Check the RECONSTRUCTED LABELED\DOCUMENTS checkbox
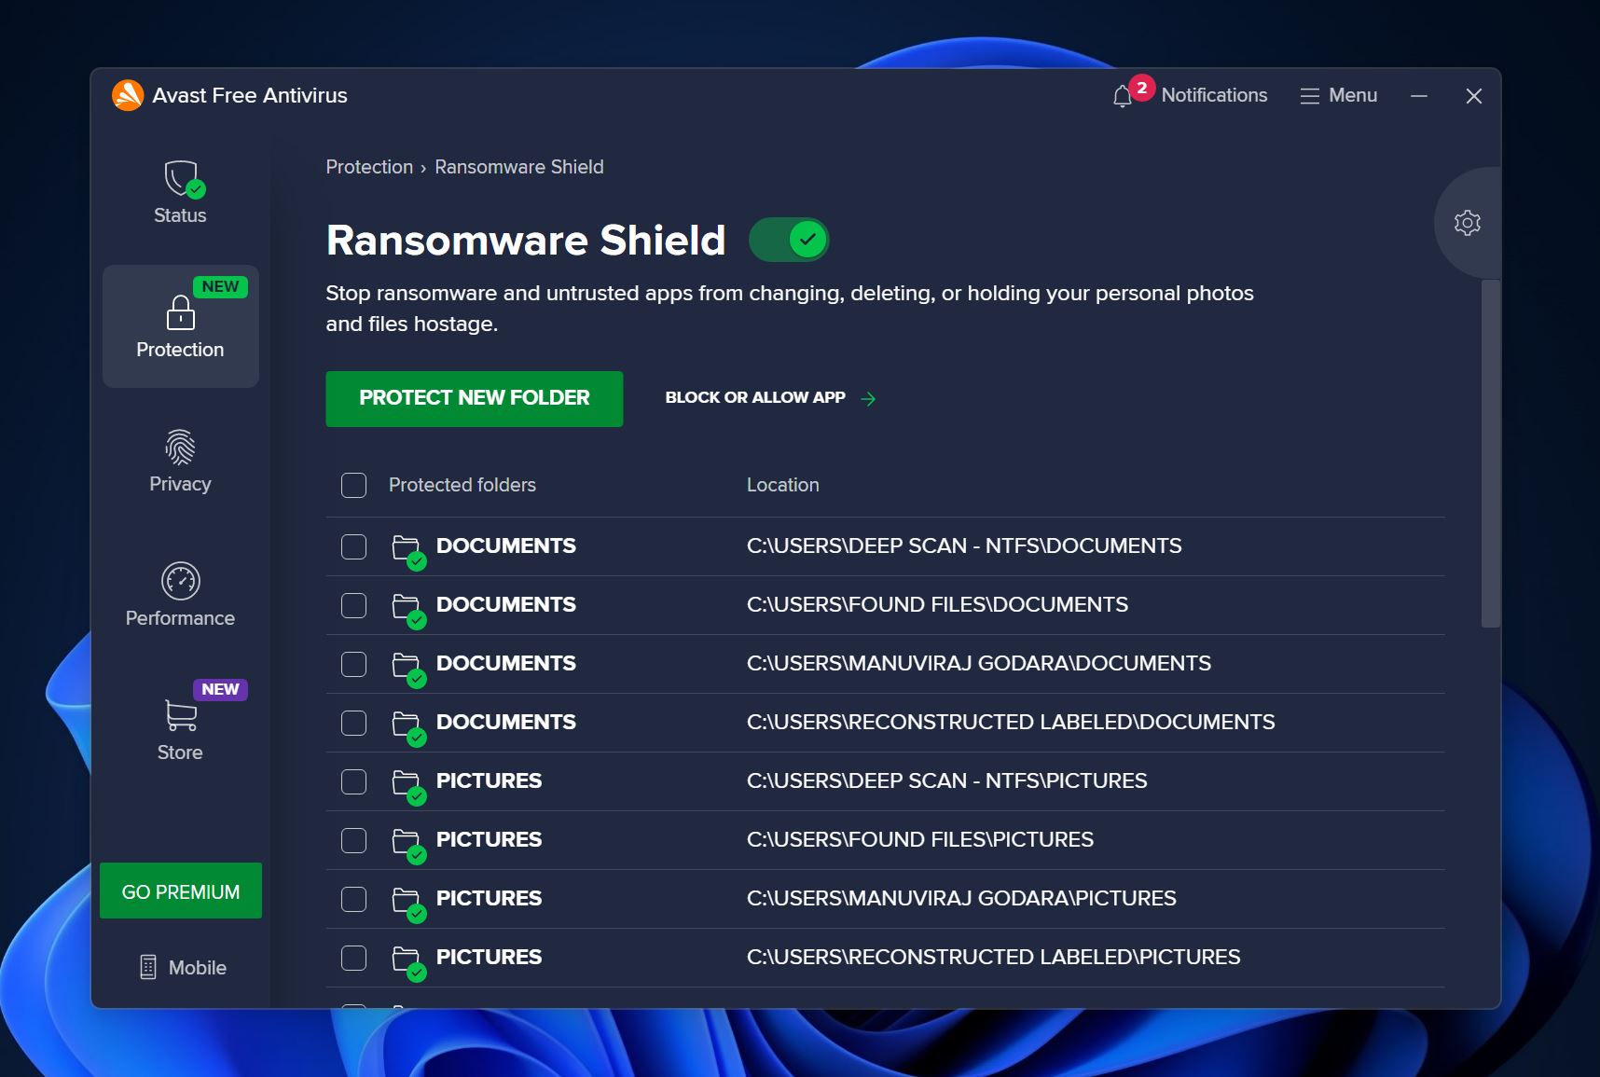Screen dimensions: 1600x1077 [353, 723]
